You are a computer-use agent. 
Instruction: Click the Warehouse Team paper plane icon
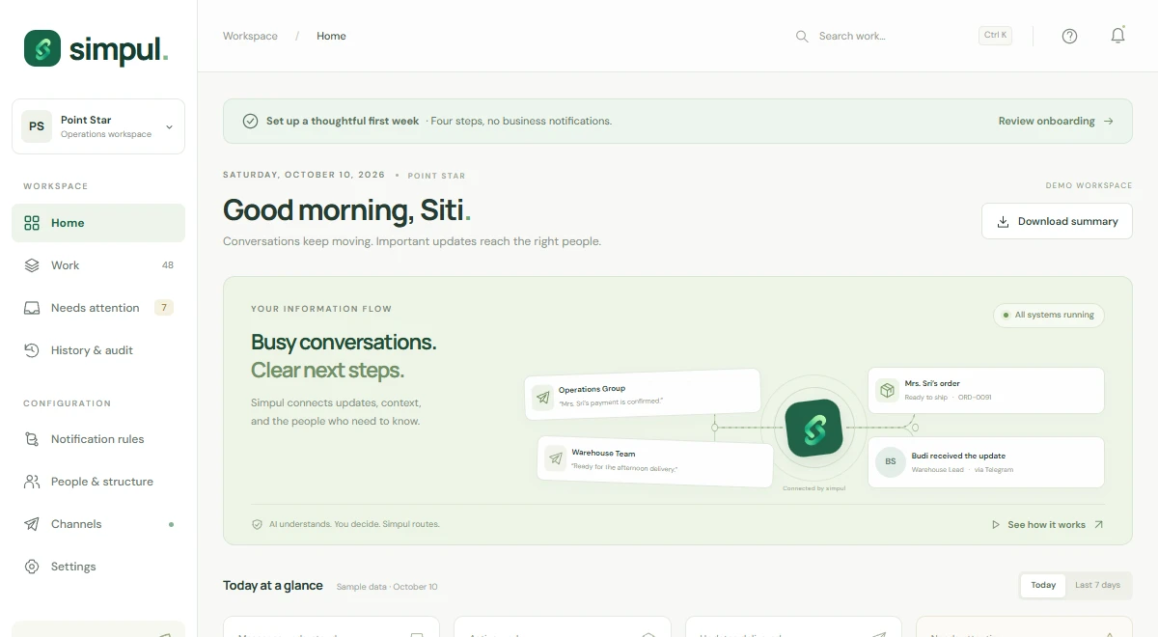point(555,458)
